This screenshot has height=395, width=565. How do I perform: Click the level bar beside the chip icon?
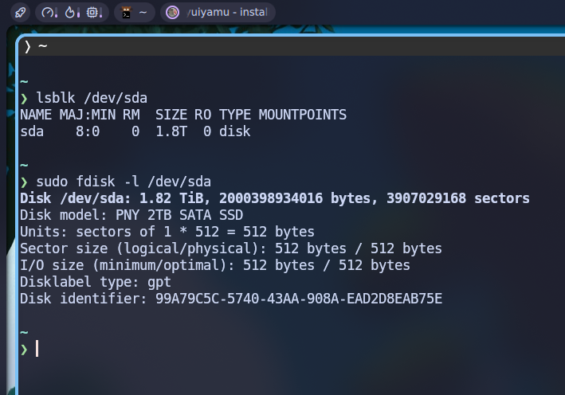pyautogui.click(x=101, y=13)
